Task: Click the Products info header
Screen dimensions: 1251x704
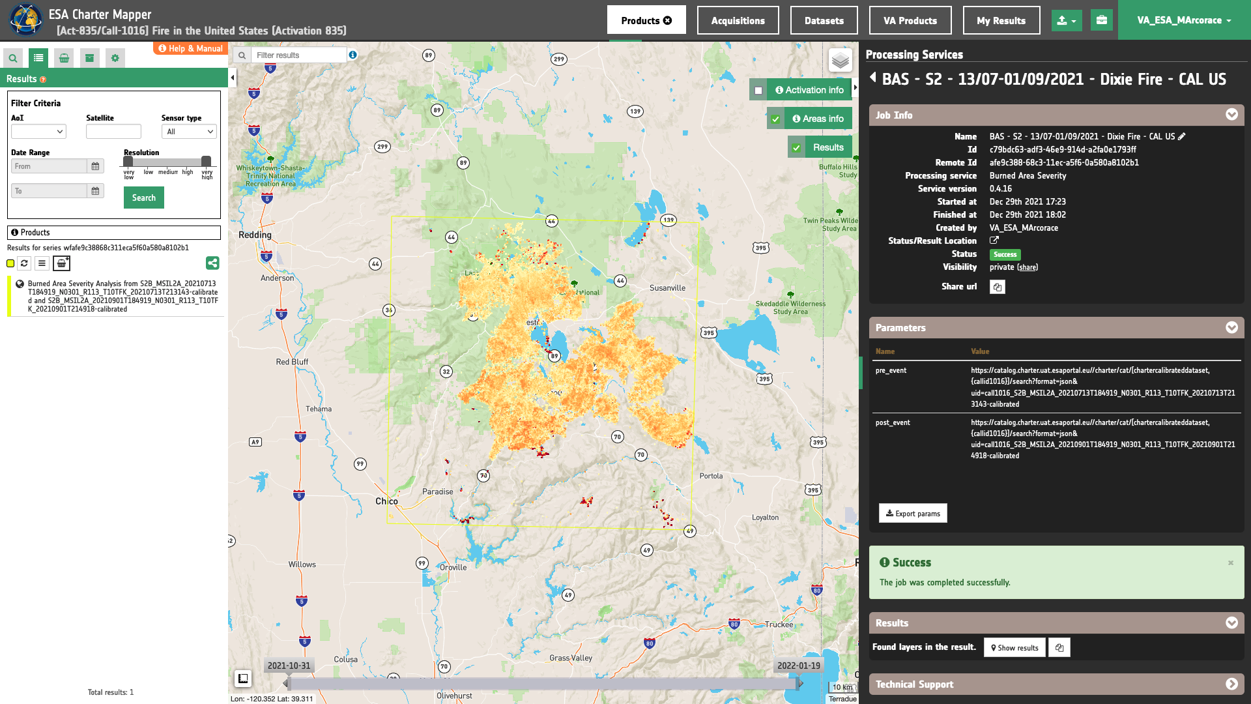Action: point(114,233)
